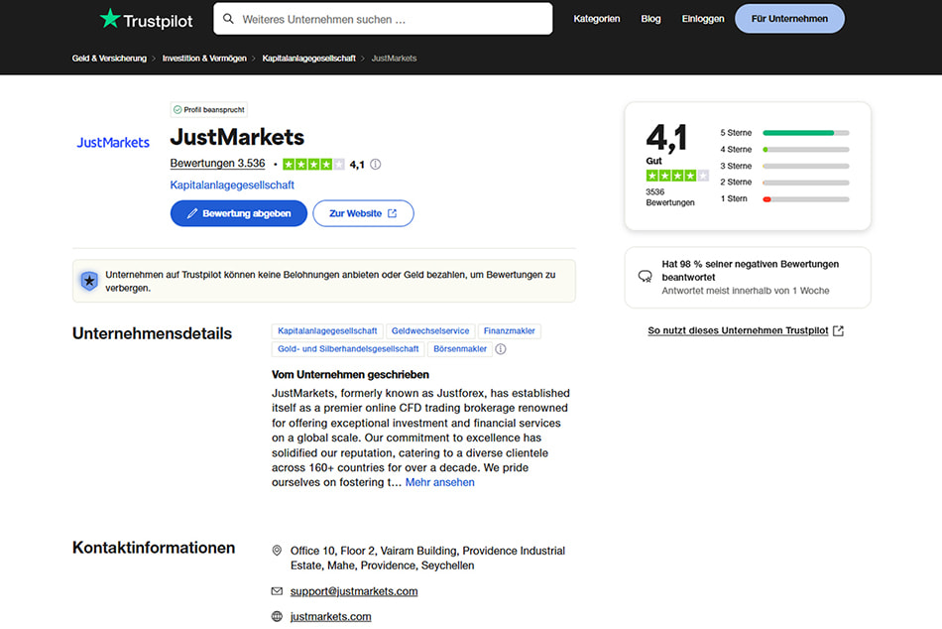
Task: Click the Profil beansprucht badge
Action: (x=209, y=109)
